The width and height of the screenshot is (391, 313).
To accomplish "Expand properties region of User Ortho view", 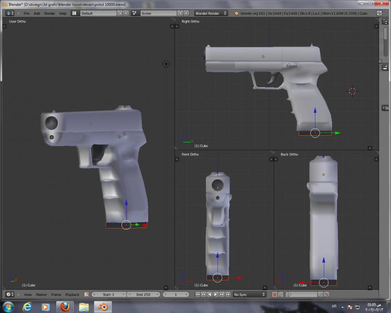I will point(172,26).
